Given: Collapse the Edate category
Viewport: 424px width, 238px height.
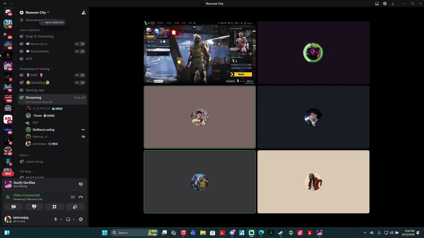Looking at the screenshot, I should [25, 155].
